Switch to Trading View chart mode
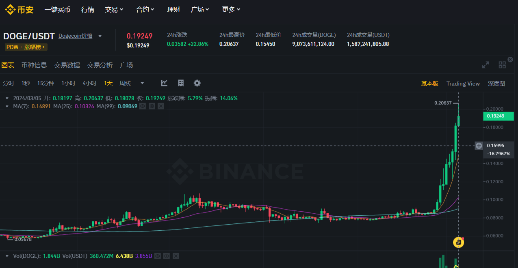Image resolution: width=518 pixels, height=268 pixels. [x=463, y=84]
